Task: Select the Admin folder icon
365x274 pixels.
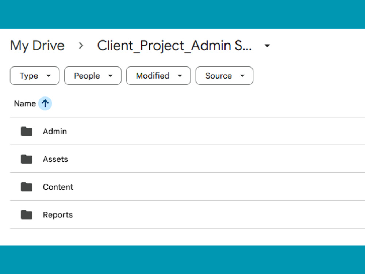Action: 27,131
